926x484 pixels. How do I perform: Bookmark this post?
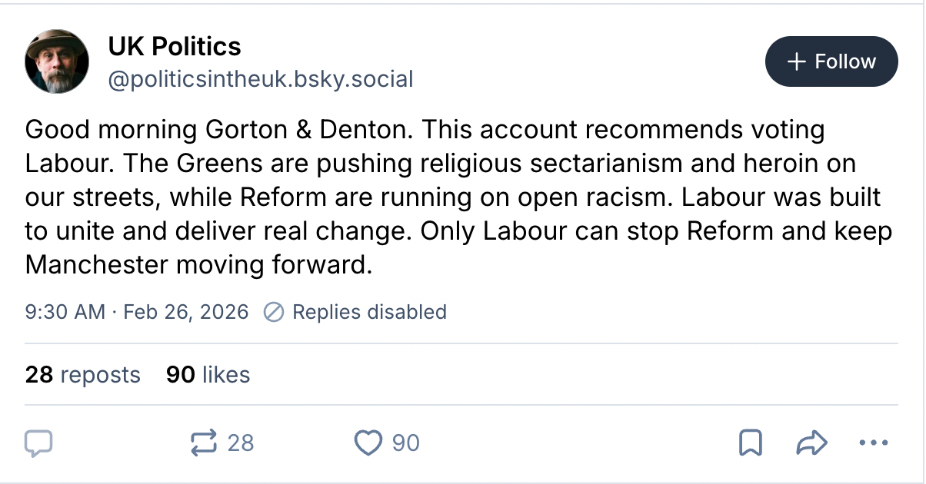point(750,443)
